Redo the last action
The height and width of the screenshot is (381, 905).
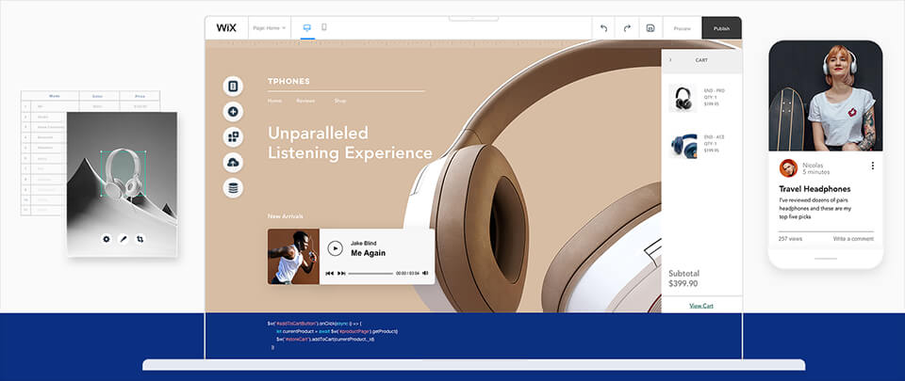(x=627, y=28)
